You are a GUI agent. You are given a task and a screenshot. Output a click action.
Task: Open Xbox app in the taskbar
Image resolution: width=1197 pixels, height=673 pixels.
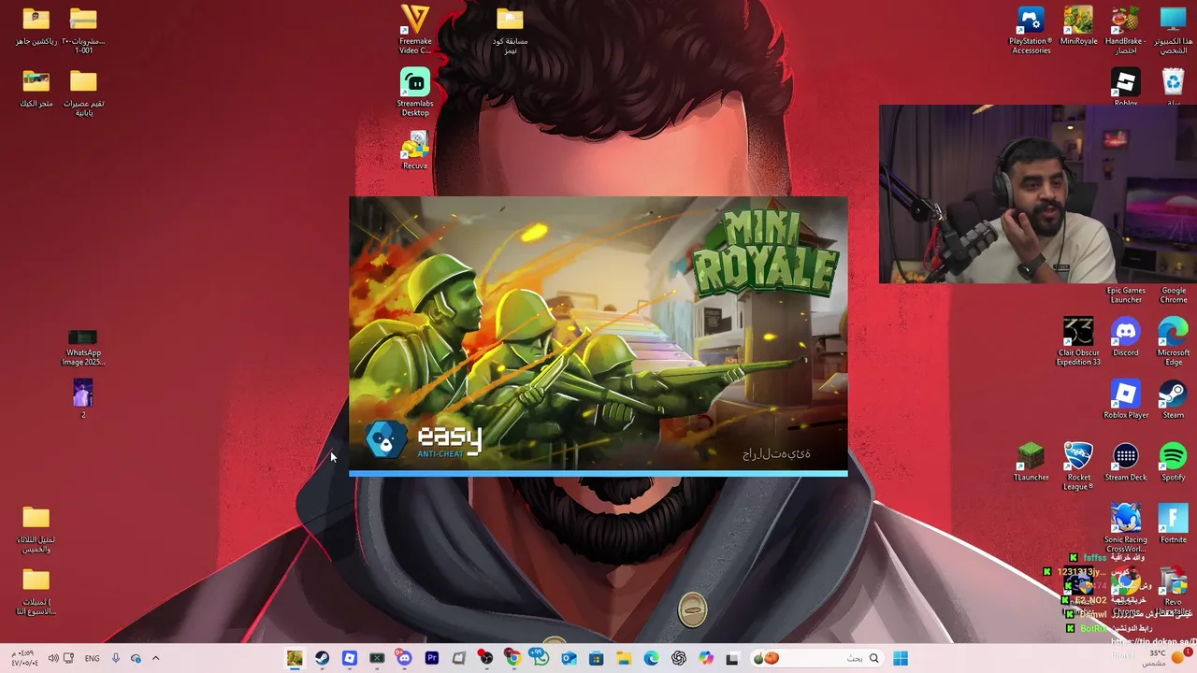pos(377,658)
